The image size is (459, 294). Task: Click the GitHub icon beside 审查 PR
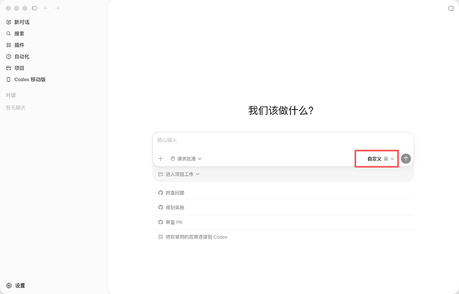click(160, 222)
